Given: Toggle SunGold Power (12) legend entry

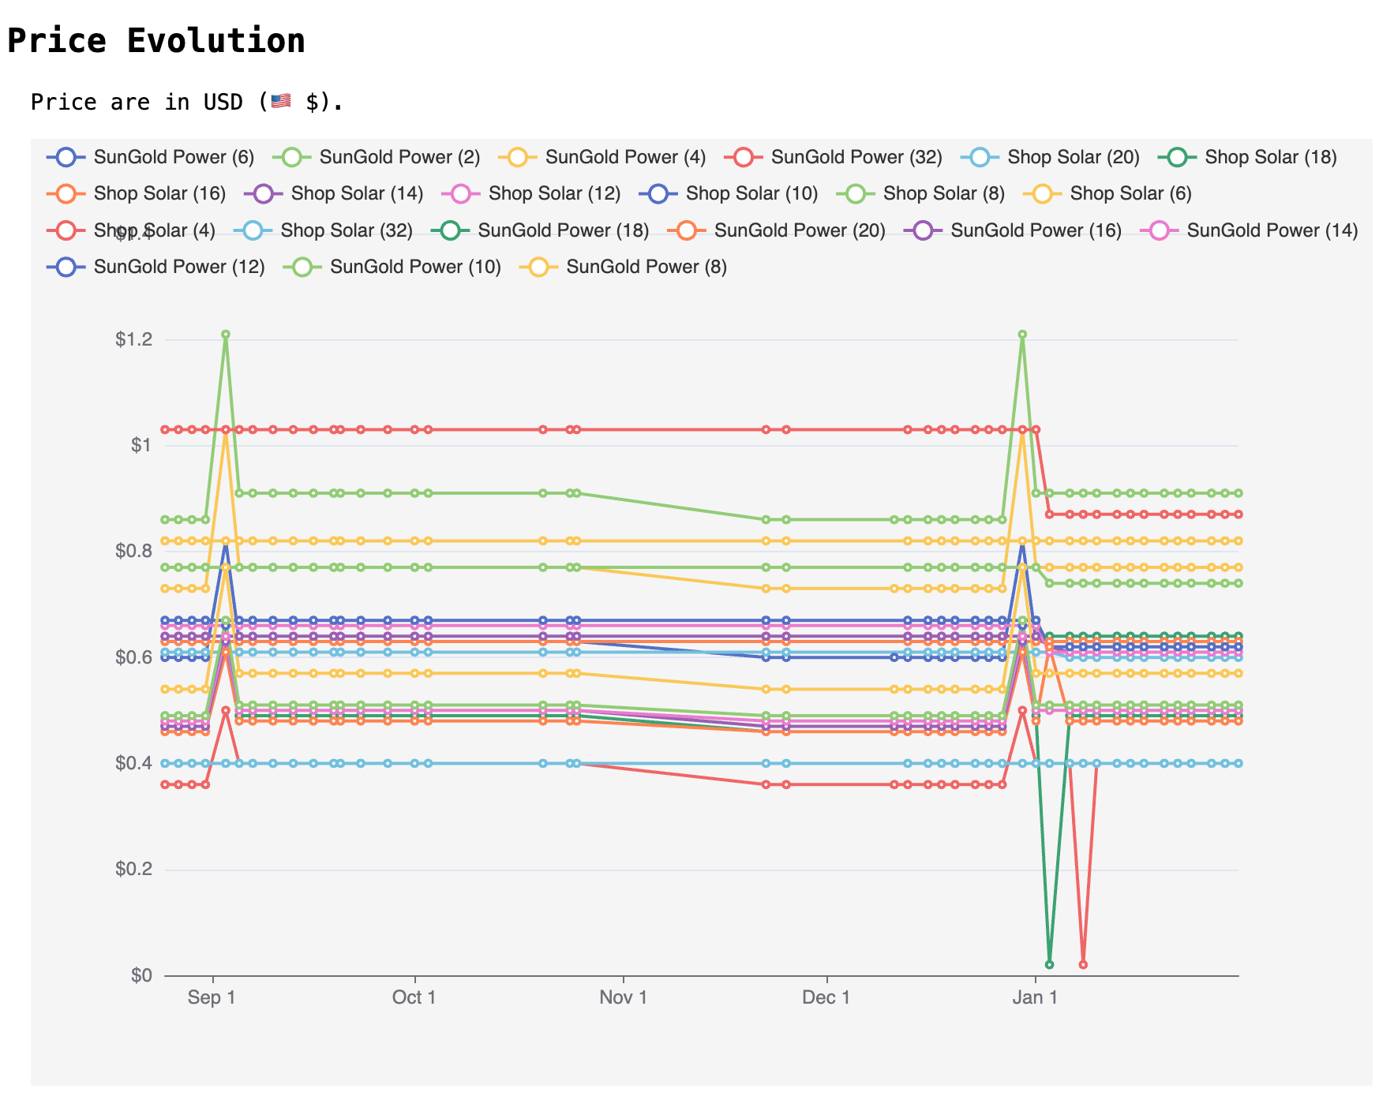Looking at the screenshot, I should [x=156, y=267].
